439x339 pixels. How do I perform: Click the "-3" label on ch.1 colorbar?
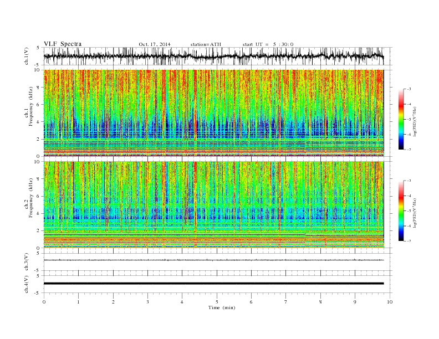coord(409,89)
